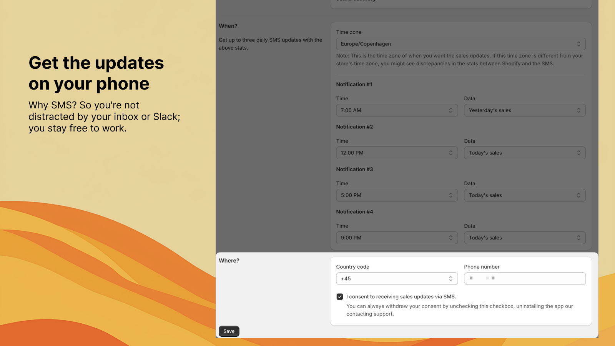Click the Notification #4 heading label
The width and height of the screenshot is (615, 346).
point(354,211)
